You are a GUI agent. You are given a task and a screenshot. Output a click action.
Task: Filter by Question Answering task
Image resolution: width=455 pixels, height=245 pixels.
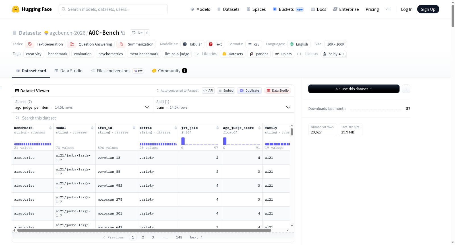(91, 44)
